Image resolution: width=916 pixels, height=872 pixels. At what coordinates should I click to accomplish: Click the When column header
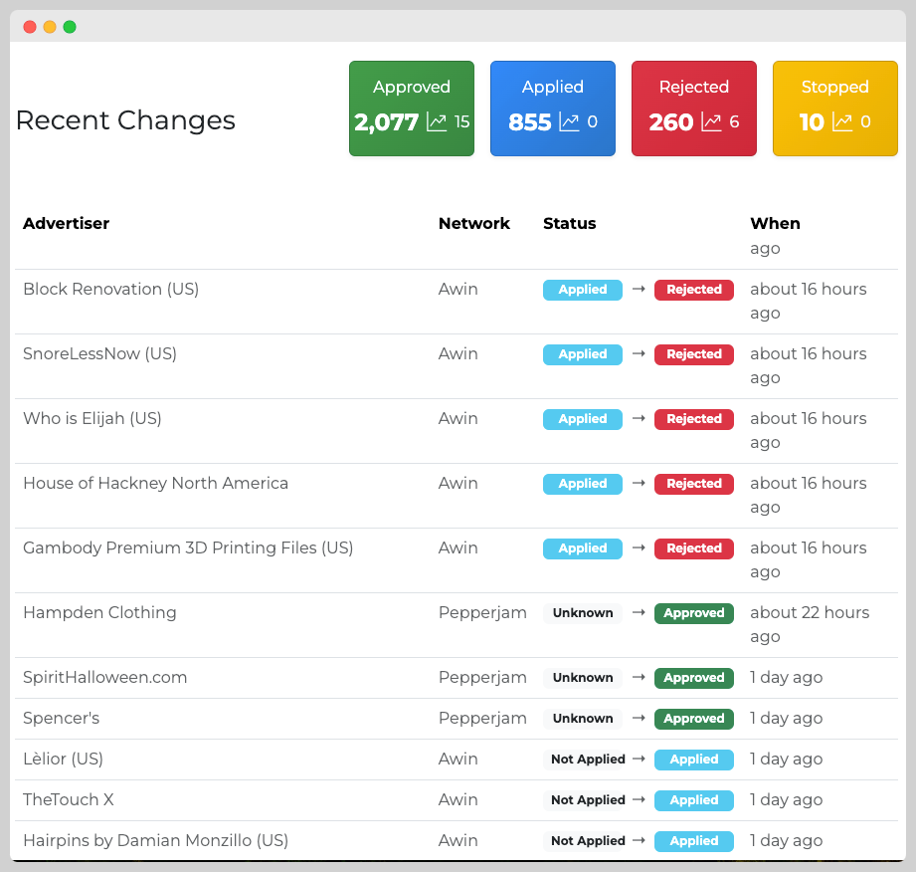click(775, 223)
